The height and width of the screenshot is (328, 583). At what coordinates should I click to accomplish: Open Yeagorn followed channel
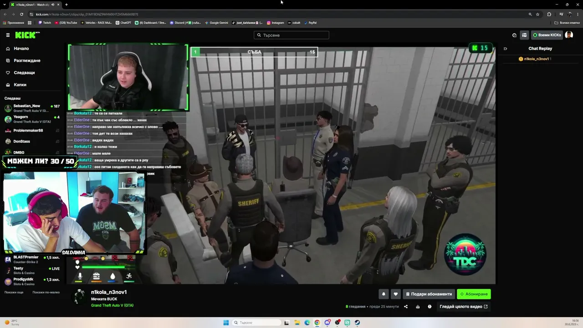(32, 119)
